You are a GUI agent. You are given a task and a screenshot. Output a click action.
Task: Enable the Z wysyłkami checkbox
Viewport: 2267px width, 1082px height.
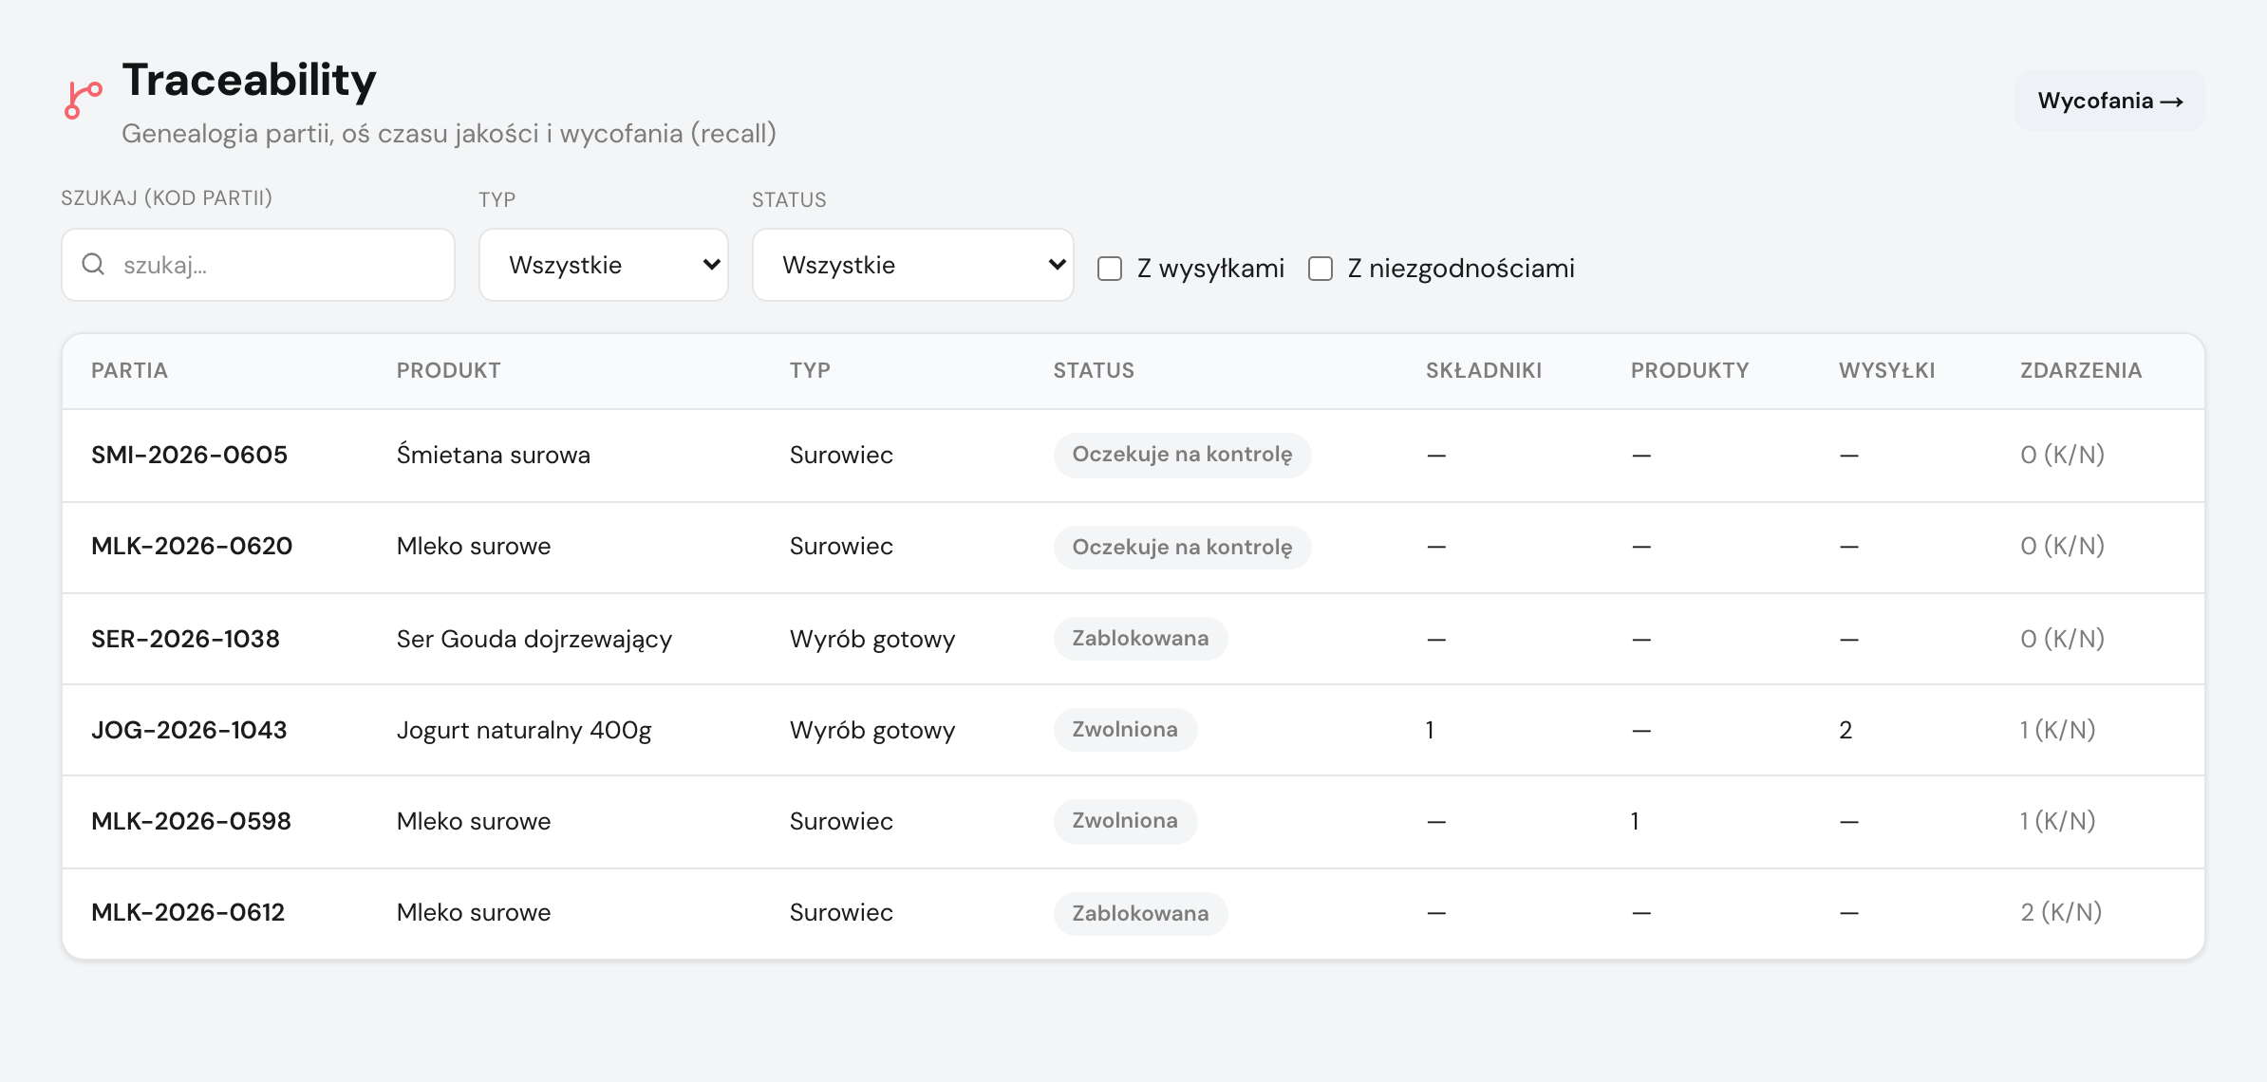(1110, 269)
